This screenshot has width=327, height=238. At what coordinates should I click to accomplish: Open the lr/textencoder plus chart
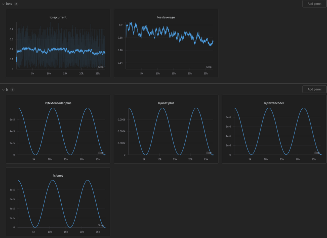click(x=58, y=129)
